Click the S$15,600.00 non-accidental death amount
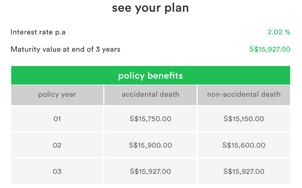Screen dimensions: 302x188 coord(244,145)
